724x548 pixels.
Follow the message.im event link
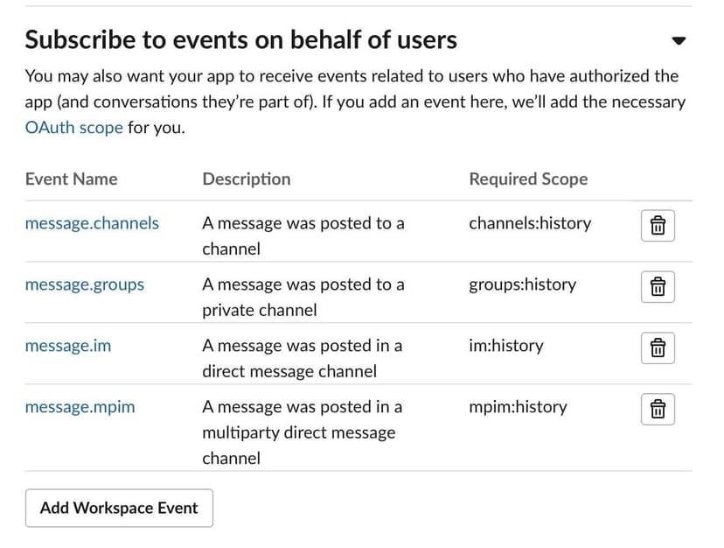pyautogui.click(x=68, y=346)
